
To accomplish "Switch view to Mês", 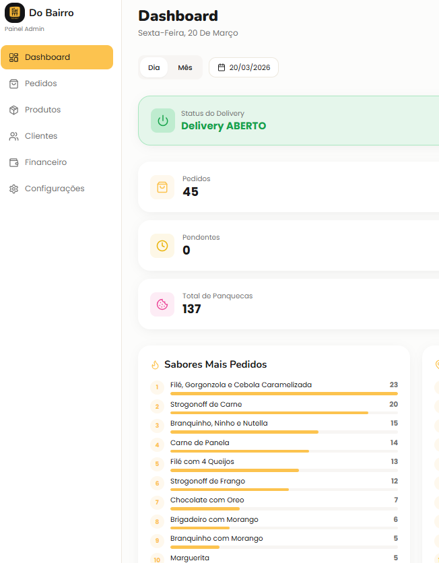I will (x=185, y=67).
